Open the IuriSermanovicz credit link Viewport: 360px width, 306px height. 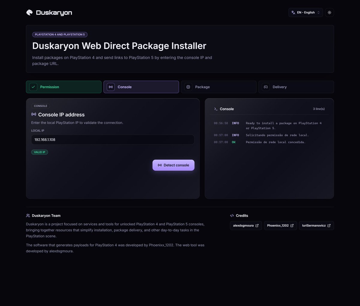pyautogui.click(x=316, y=225)
